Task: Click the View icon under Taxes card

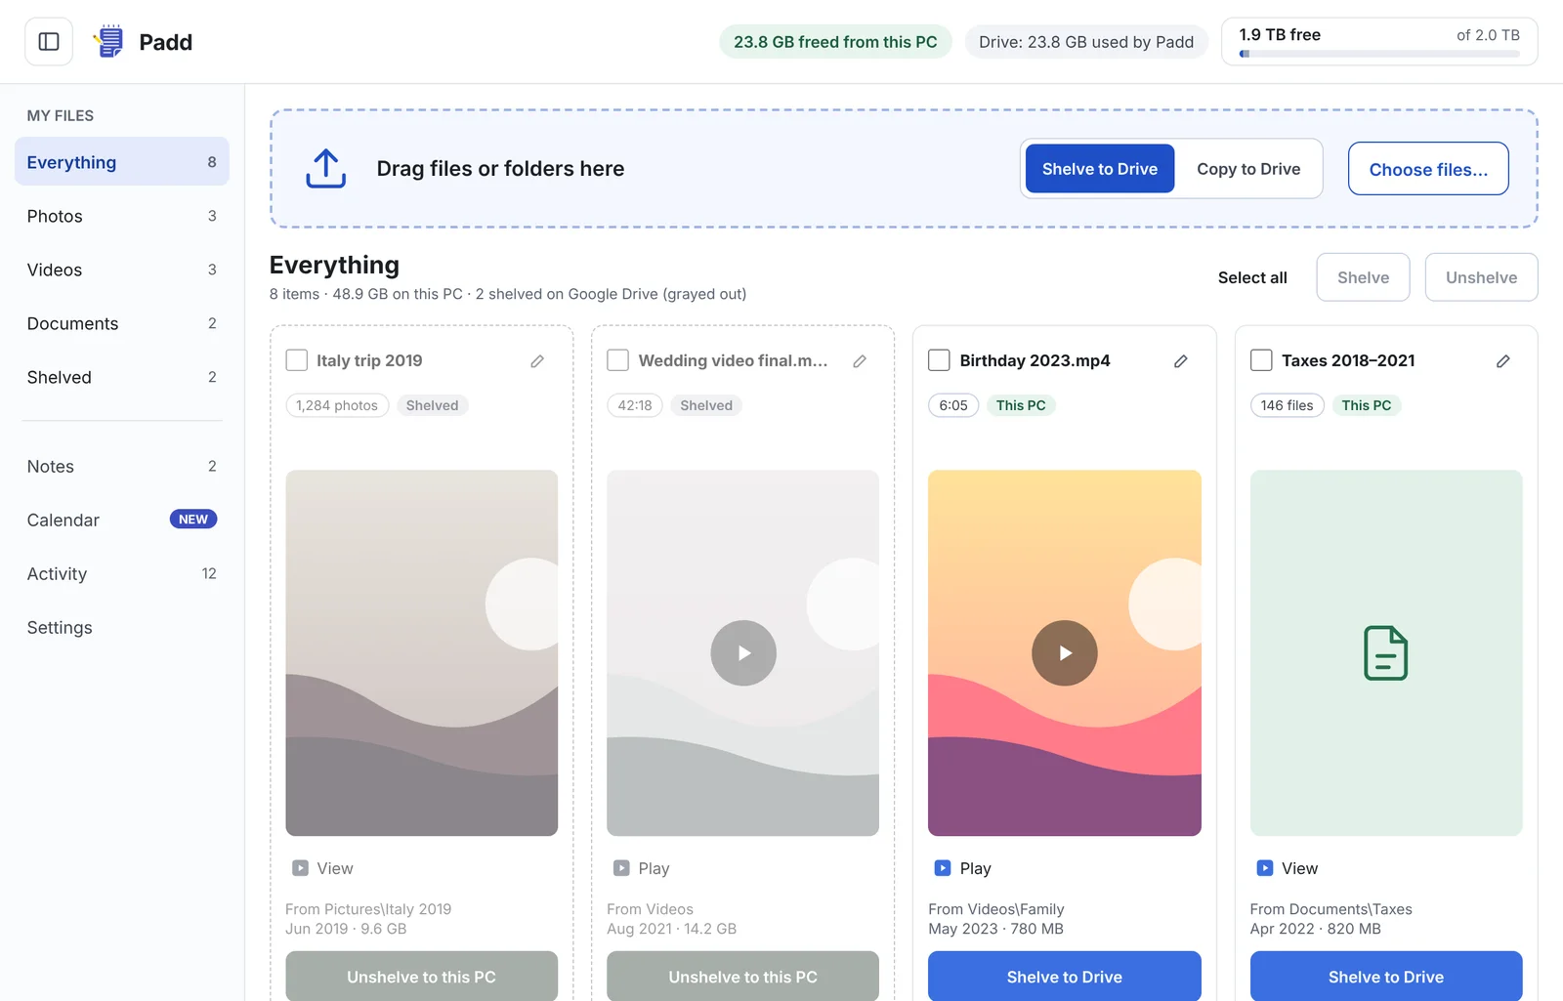Action: pos(1265,868)
